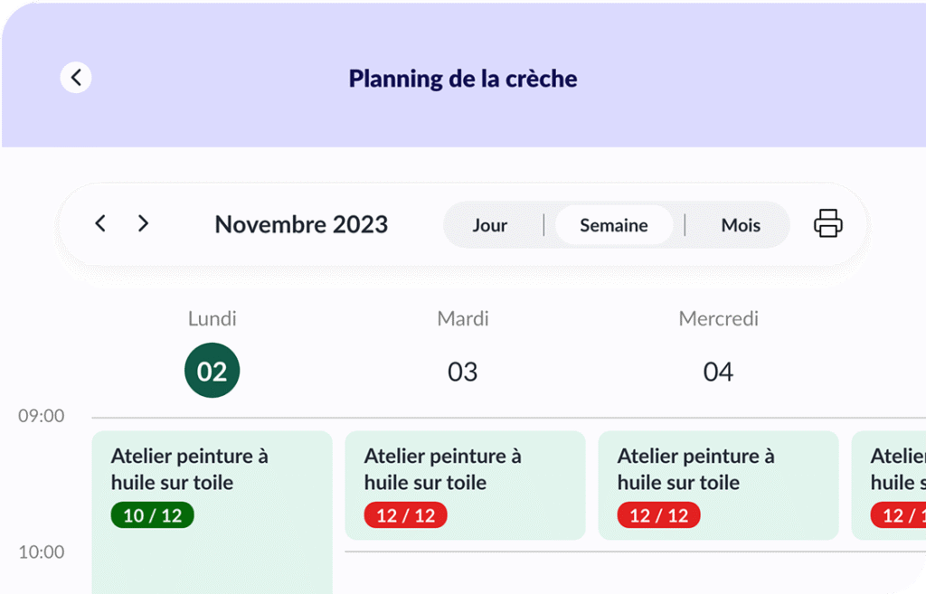
Task: Switch to the Mois view
Action: (x=741, y=225)
